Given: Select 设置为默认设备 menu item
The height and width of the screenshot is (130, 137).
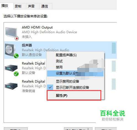Looking at the screenshot, I should pos(75,73).
